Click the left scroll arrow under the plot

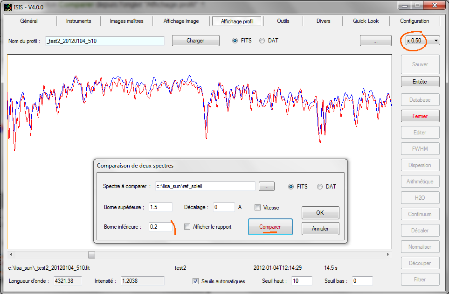[x=11, y=254]
